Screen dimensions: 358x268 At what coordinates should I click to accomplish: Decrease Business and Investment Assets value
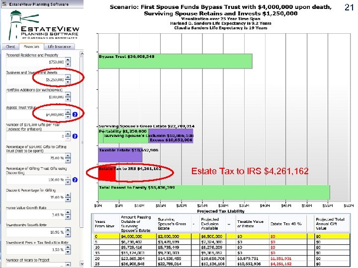(68, 82)
